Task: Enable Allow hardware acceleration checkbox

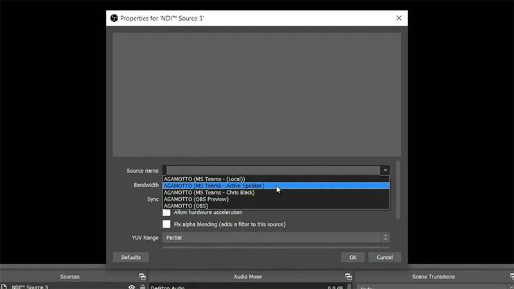Action: (x=166, y=213)
